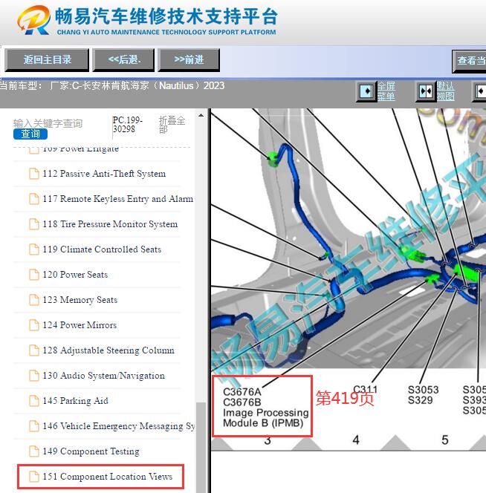The height and width of the screenshot is (493, 486).
Task: Click the sidebar scrollbar thumb
Action: click(201, 447)
